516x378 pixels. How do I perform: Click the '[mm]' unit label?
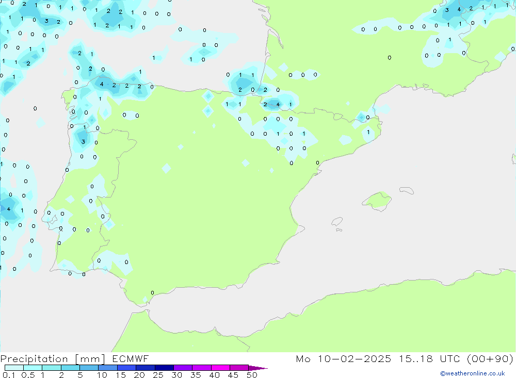click(90, 359)
